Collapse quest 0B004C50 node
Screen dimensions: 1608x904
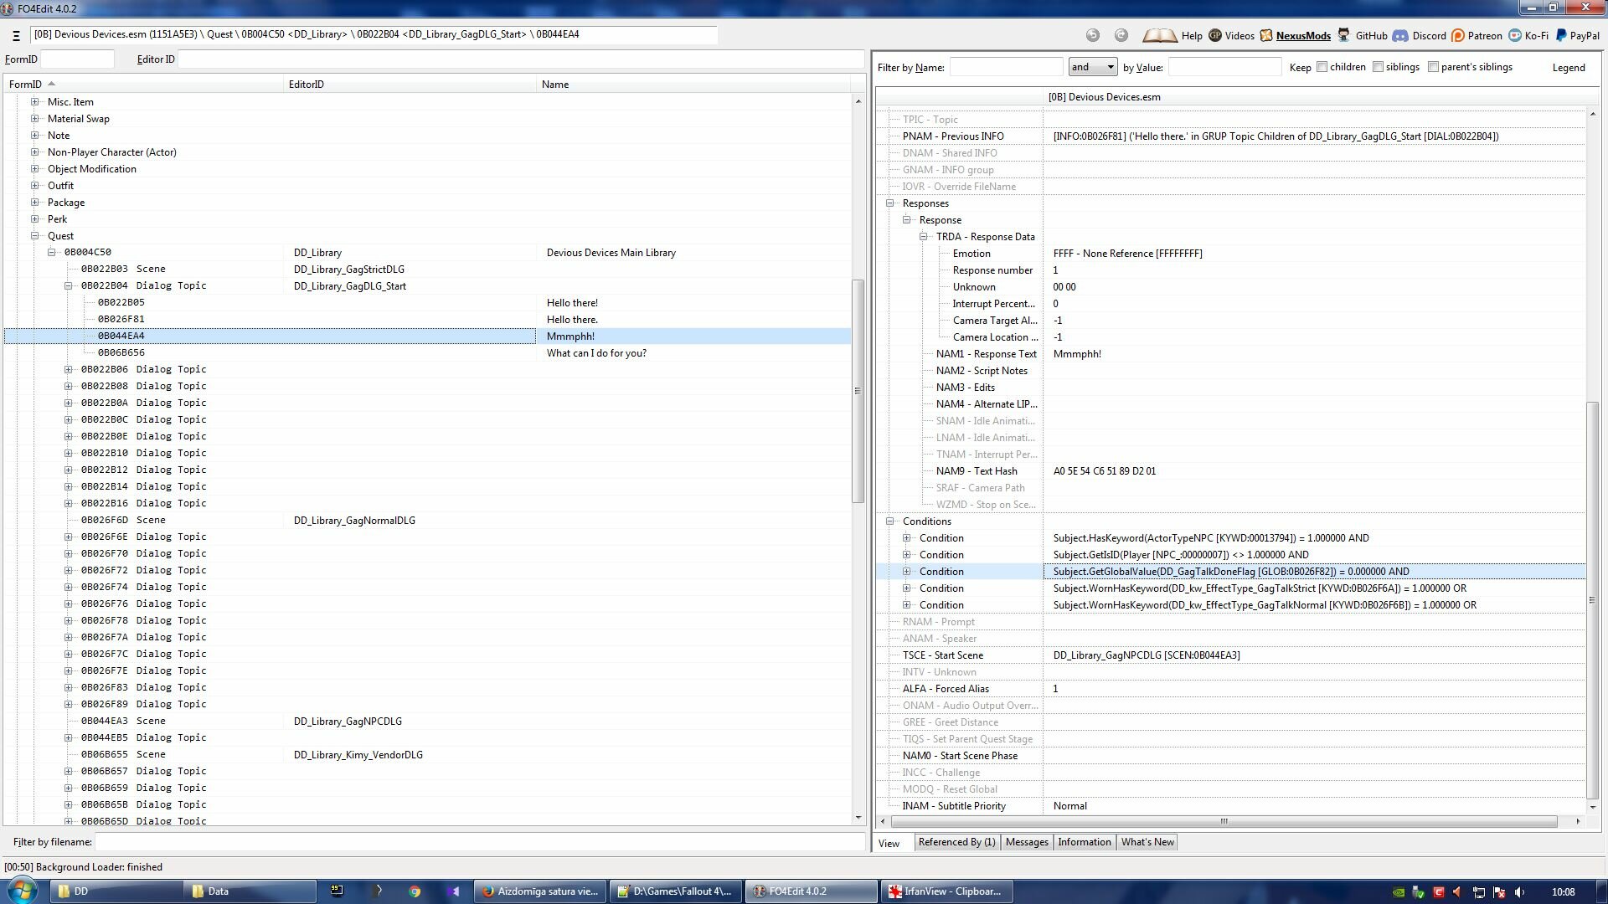(x=52, y=252)
